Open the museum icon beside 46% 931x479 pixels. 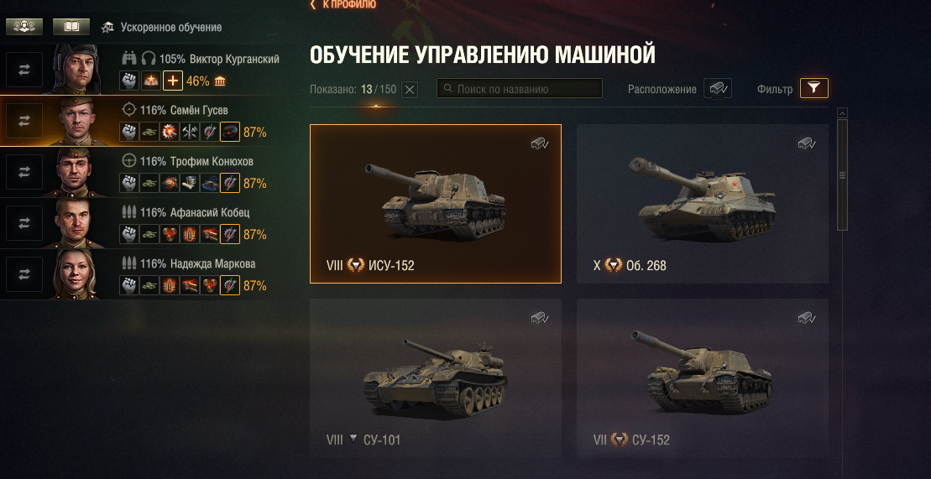tap(220, 81)
